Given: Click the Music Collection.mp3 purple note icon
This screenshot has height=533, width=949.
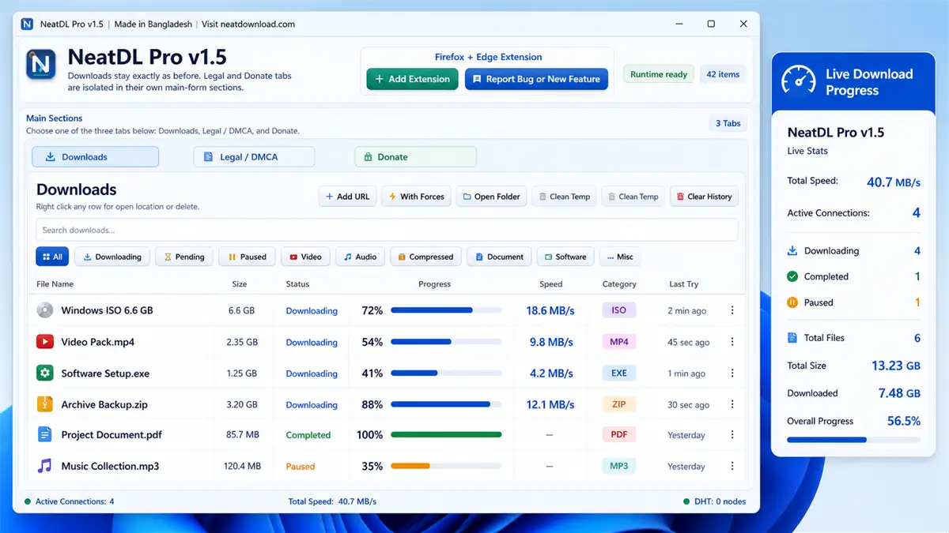Looking at the screenshot, I should (45, 466).
